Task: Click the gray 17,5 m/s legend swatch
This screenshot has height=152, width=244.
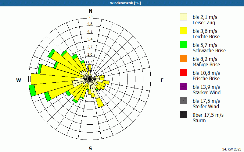Action: tap(184, 101)
